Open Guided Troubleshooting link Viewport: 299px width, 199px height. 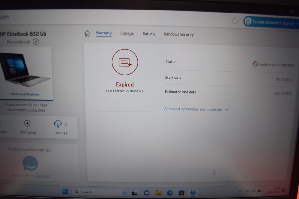(29, 150)
